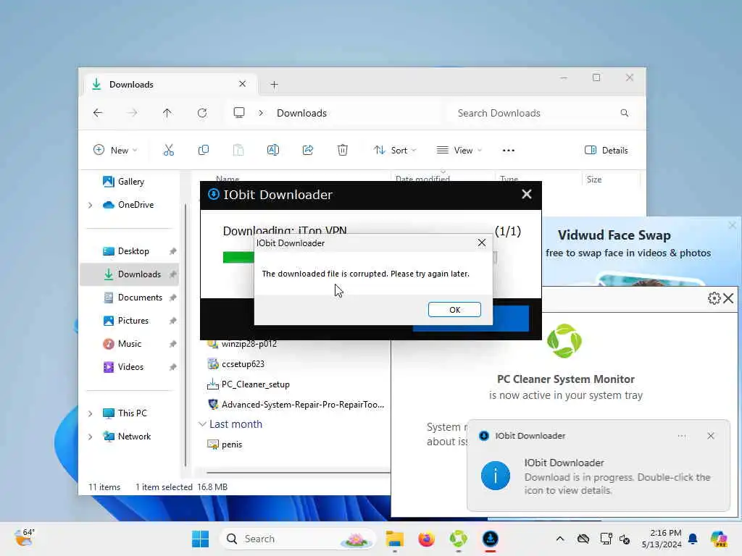
Task: Click the IObit notification info icon
Action: pyautogui.click(x=496, y=476)
